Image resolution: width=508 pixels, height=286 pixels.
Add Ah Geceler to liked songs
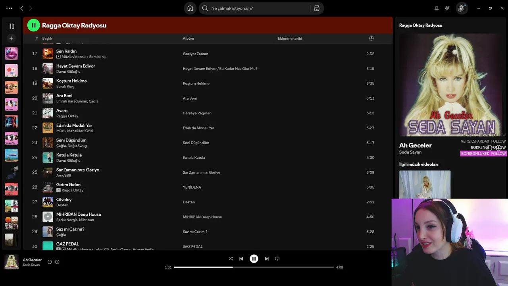tap(57, 262)
